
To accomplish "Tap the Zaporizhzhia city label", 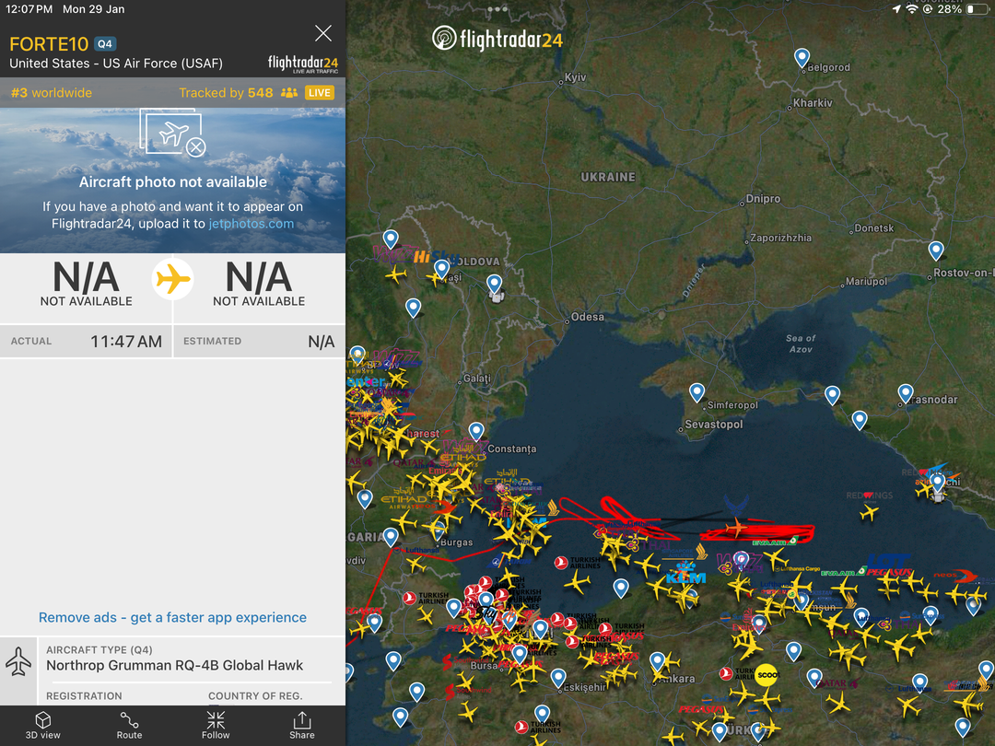I will pos(780,238).
